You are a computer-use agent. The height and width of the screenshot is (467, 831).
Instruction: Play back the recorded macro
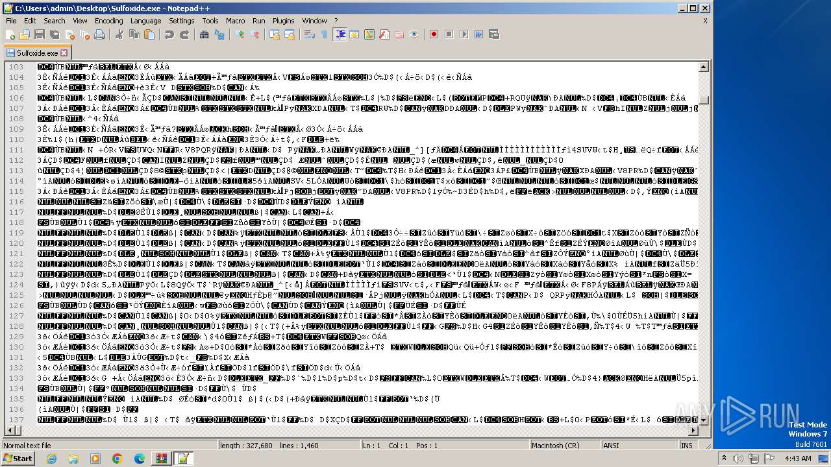464,34
